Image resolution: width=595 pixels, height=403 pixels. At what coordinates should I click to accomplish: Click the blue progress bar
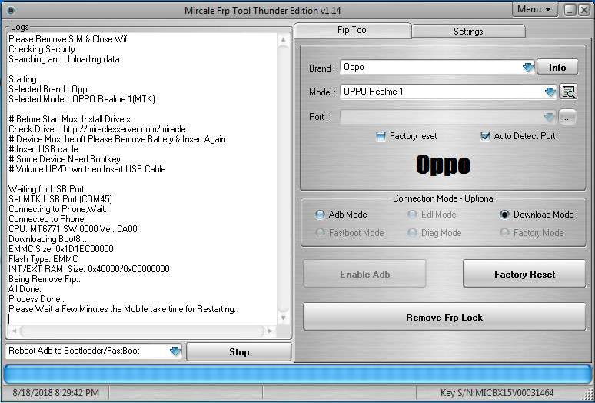click(297, 375)
